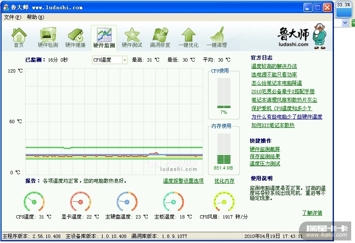Click the 主硬盘温度 gauge dial
Viewport: 355px width, 243px height.
[127, 202]
